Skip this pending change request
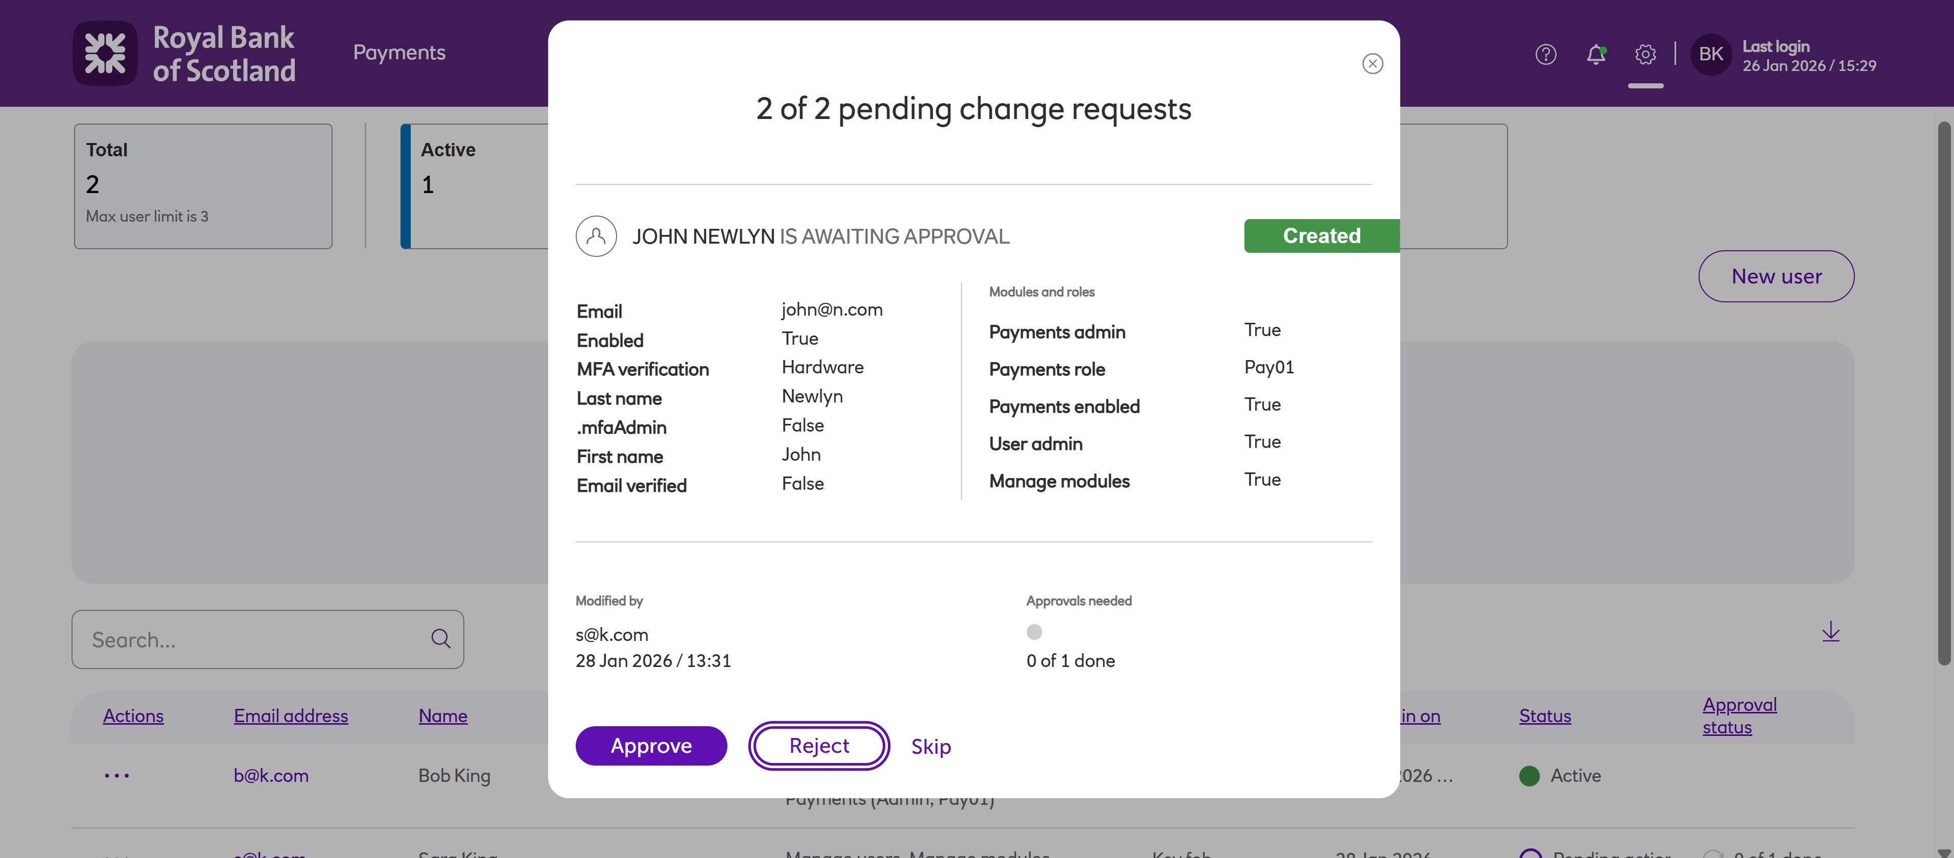This screenshot has height=858, width=1954. tap(931, 747)
